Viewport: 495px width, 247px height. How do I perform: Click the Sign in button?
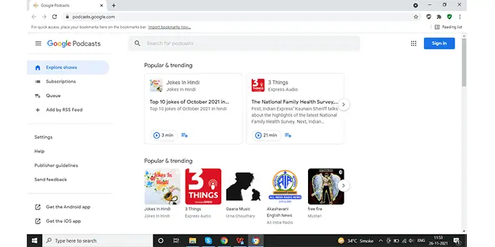439,43
